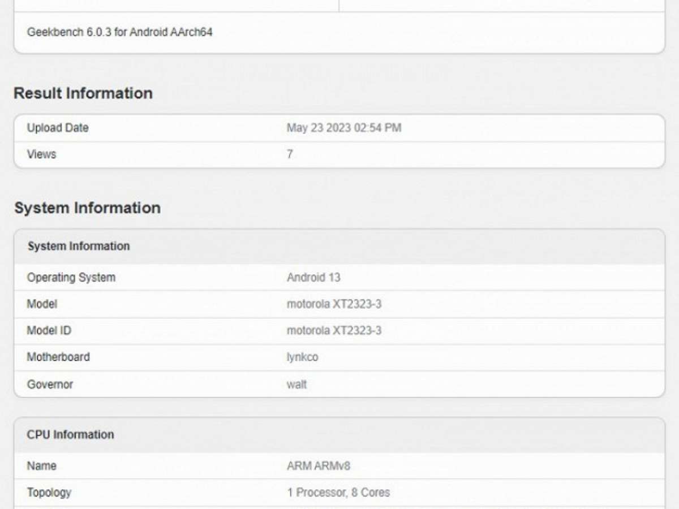Screen dimensions: 679x509
Task: Click the Governor label
Action: coord(50,384)
